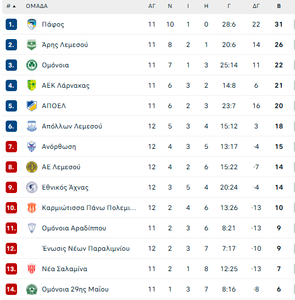The image size is (295, 300).
Task: Open the Ένωσις Νέων Παραλιμνίου team link
Action: (86, 248)
